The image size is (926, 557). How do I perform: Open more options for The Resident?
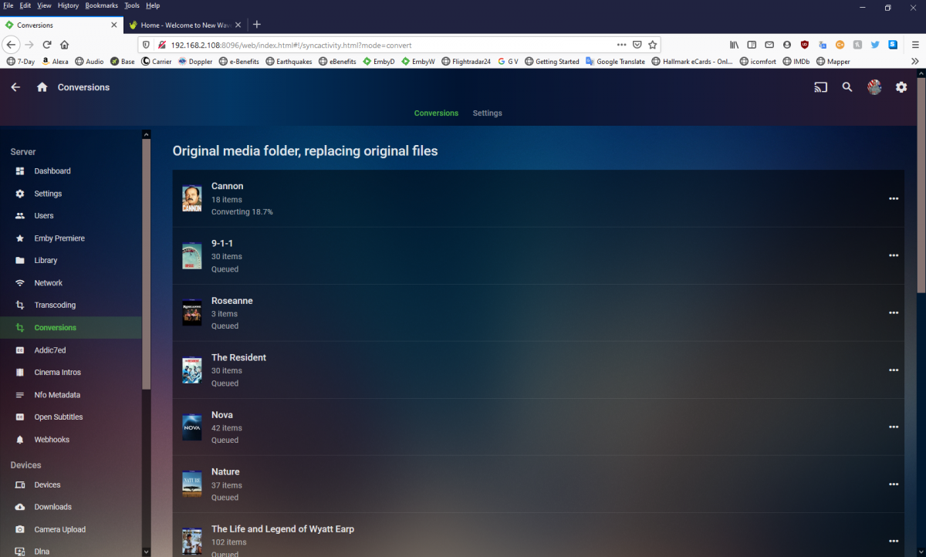click(894, 370)
